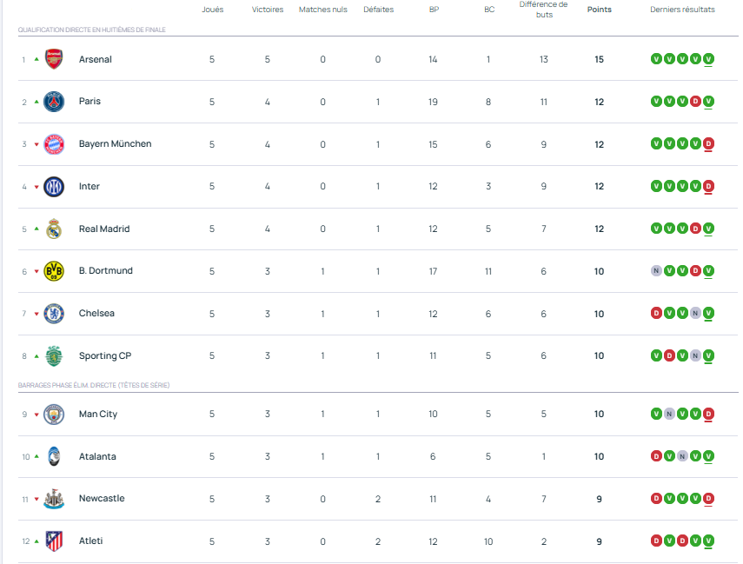Select the Newcastle club crest
This screenshot has height=564, width=743.
(x=54, y=499)
